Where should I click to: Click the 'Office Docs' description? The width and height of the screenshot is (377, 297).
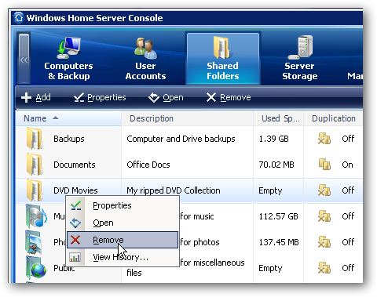coord(148,165)
